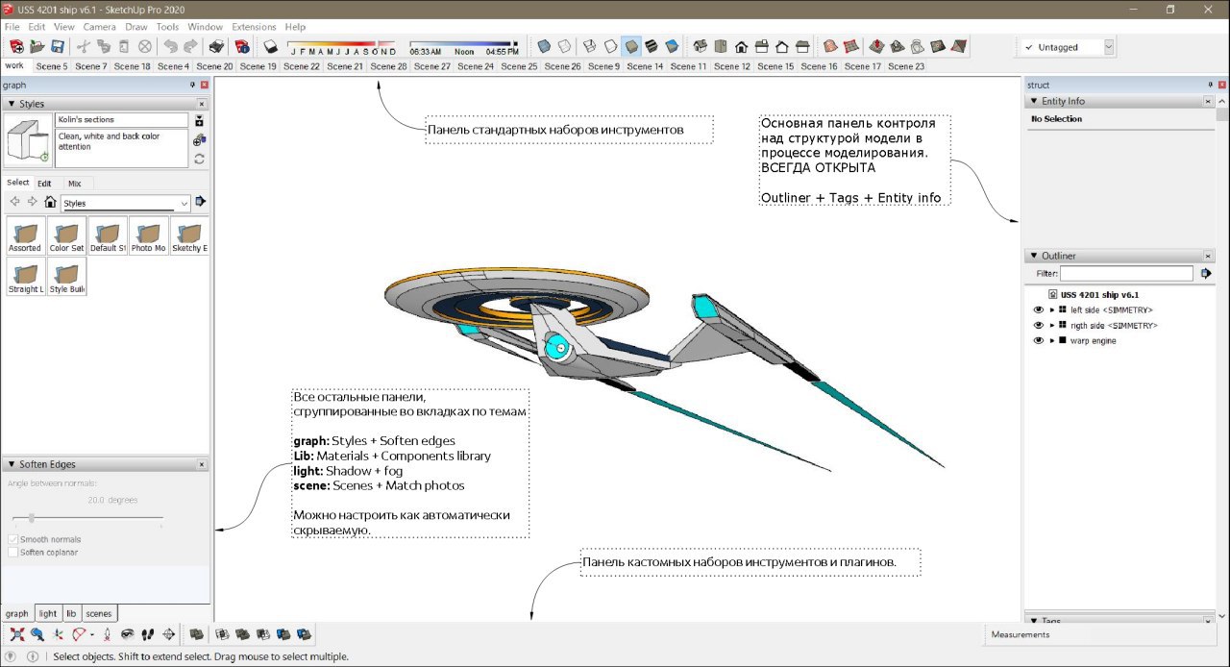Open the Photo Modeling styles folder

(x=149, y=235)
